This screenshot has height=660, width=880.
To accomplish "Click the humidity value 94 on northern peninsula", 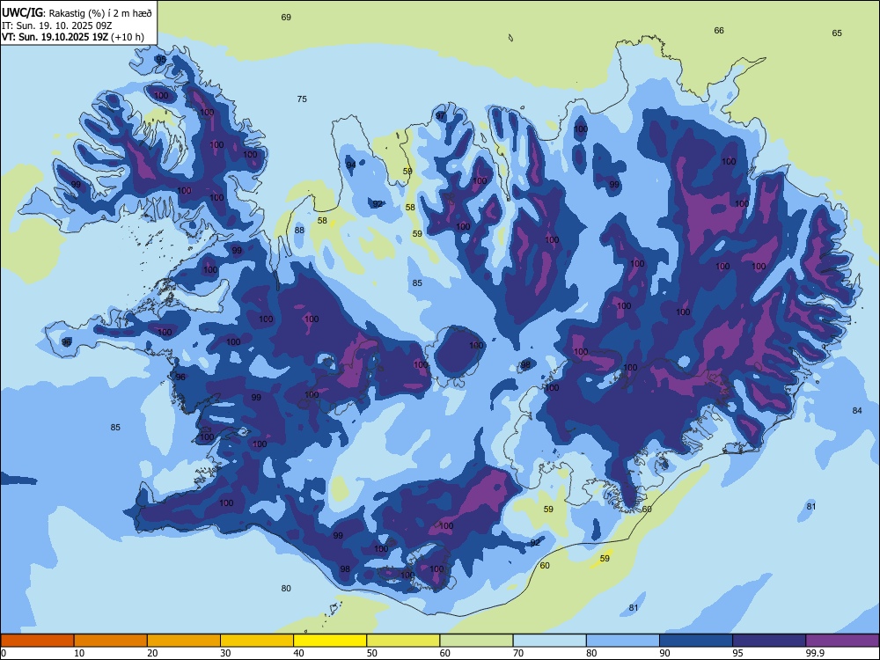I will coord(351,165).
